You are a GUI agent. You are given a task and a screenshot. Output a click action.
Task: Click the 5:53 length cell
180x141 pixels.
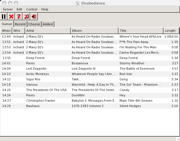(175, 69)
